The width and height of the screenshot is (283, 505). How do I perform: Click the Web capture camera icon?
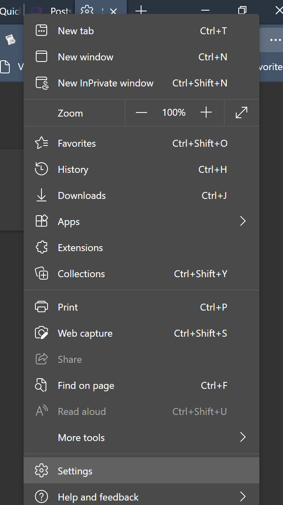point(42,333)
